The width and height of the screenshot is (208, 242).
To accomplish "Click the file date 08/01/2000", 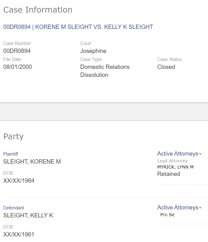I will point(17,67).
